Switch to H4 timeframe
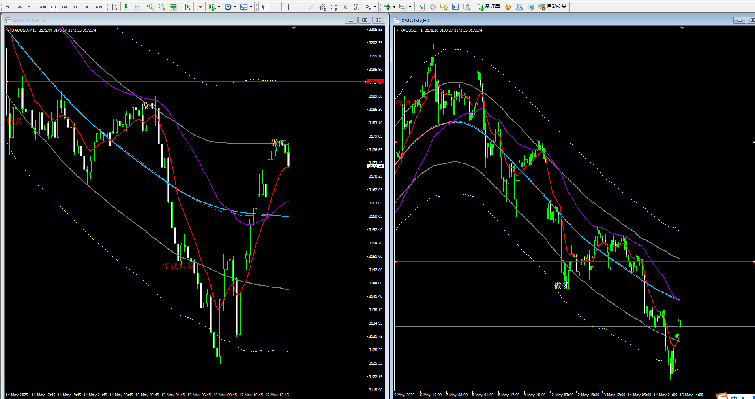Screen dimensions: 755x399 (65, 7)
